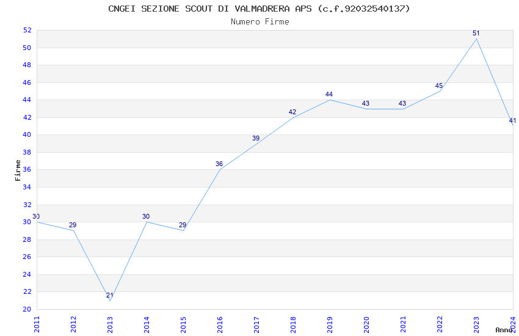
Task: Click data label 30 for year 2014
Action: [x=146, y=216]
